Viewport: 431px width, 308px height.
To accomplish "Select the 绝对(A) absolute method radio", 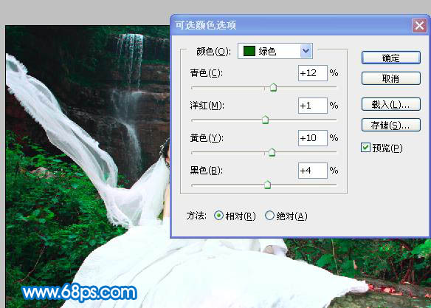I will (269, 216).
